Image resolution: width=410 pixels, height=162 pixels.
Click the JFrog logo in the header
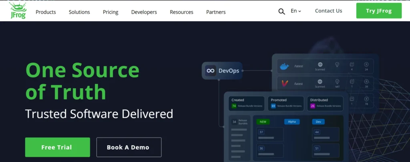click(x=18, y=11)
